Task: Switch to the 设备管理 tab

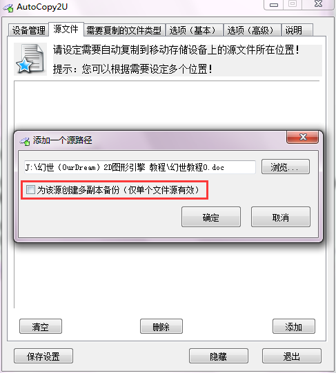Action: pos(28,30)
